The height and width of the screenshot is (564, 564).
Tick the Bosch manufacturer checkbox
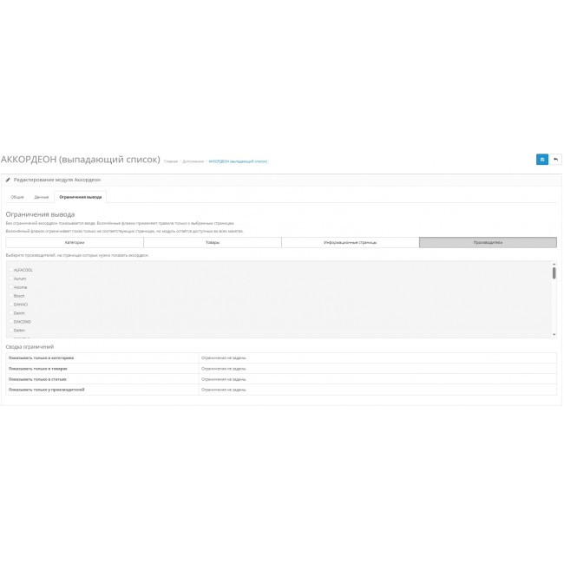10,296
